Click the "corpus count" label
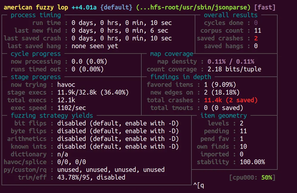This screenshot has width=297, height=193. coord(222,31)
